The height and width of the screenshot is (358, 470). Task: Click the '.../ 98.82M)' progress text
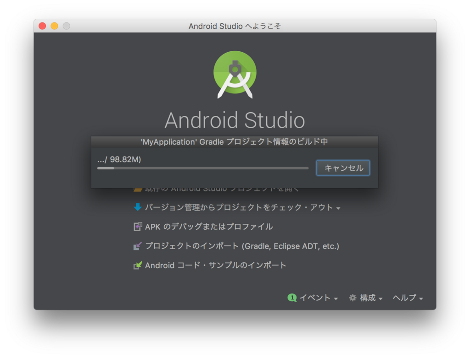[119, 159]
